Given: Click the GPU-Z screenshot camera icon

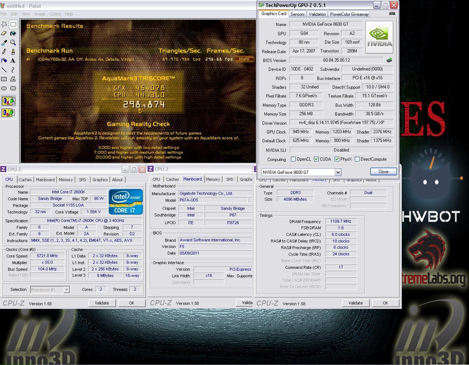Looking at the screenshot, I should pyautogui.click(x=392, y=14).
